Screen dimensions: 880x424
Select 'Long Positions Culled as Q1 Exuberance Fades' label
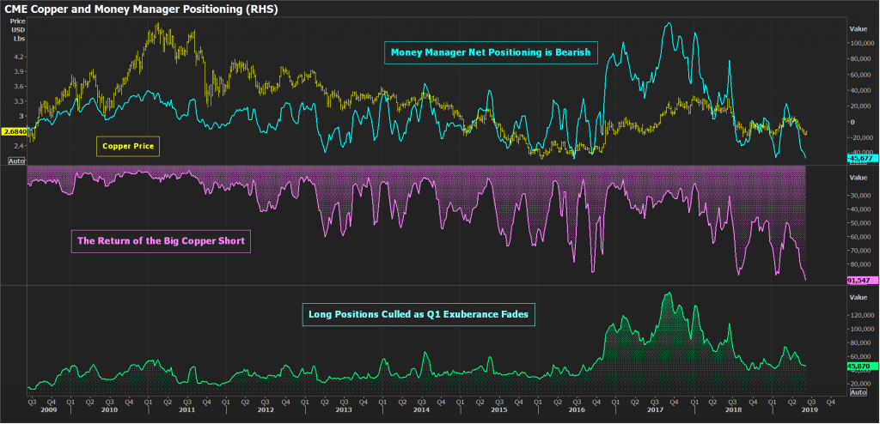[420, 316]
